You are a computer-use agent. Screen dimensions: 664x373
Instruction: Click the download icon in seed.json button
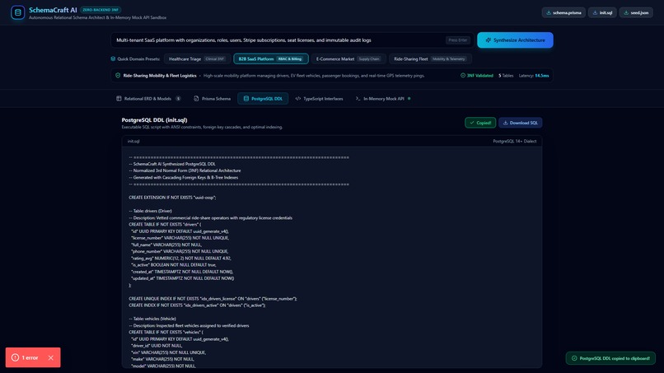(x=626, y=12)
